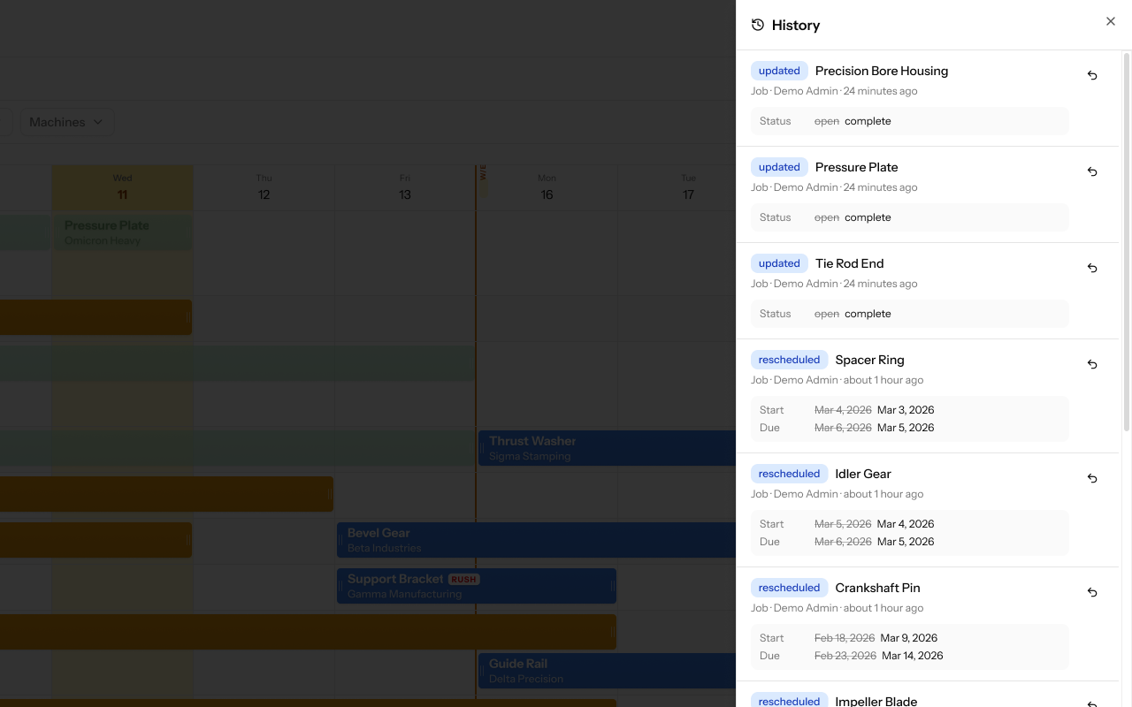Open the Thrust Washer job bar
This screenshot has width=1132, height=707.
(x=608, y=448)
